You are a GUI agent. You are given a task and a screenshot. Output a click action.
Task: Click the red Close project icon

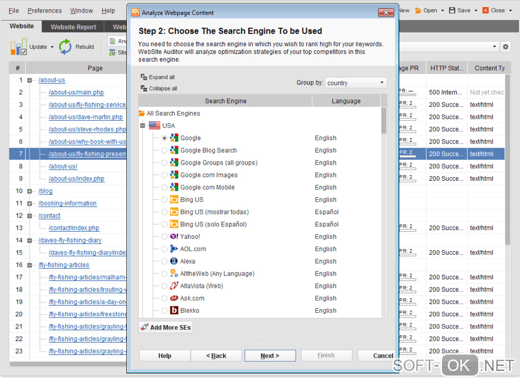click(485, 10)
